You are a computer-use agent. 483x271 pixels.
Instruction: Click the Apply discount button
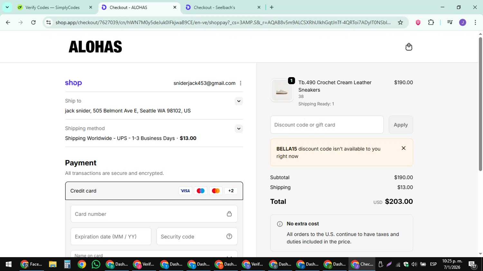point(401,125)
